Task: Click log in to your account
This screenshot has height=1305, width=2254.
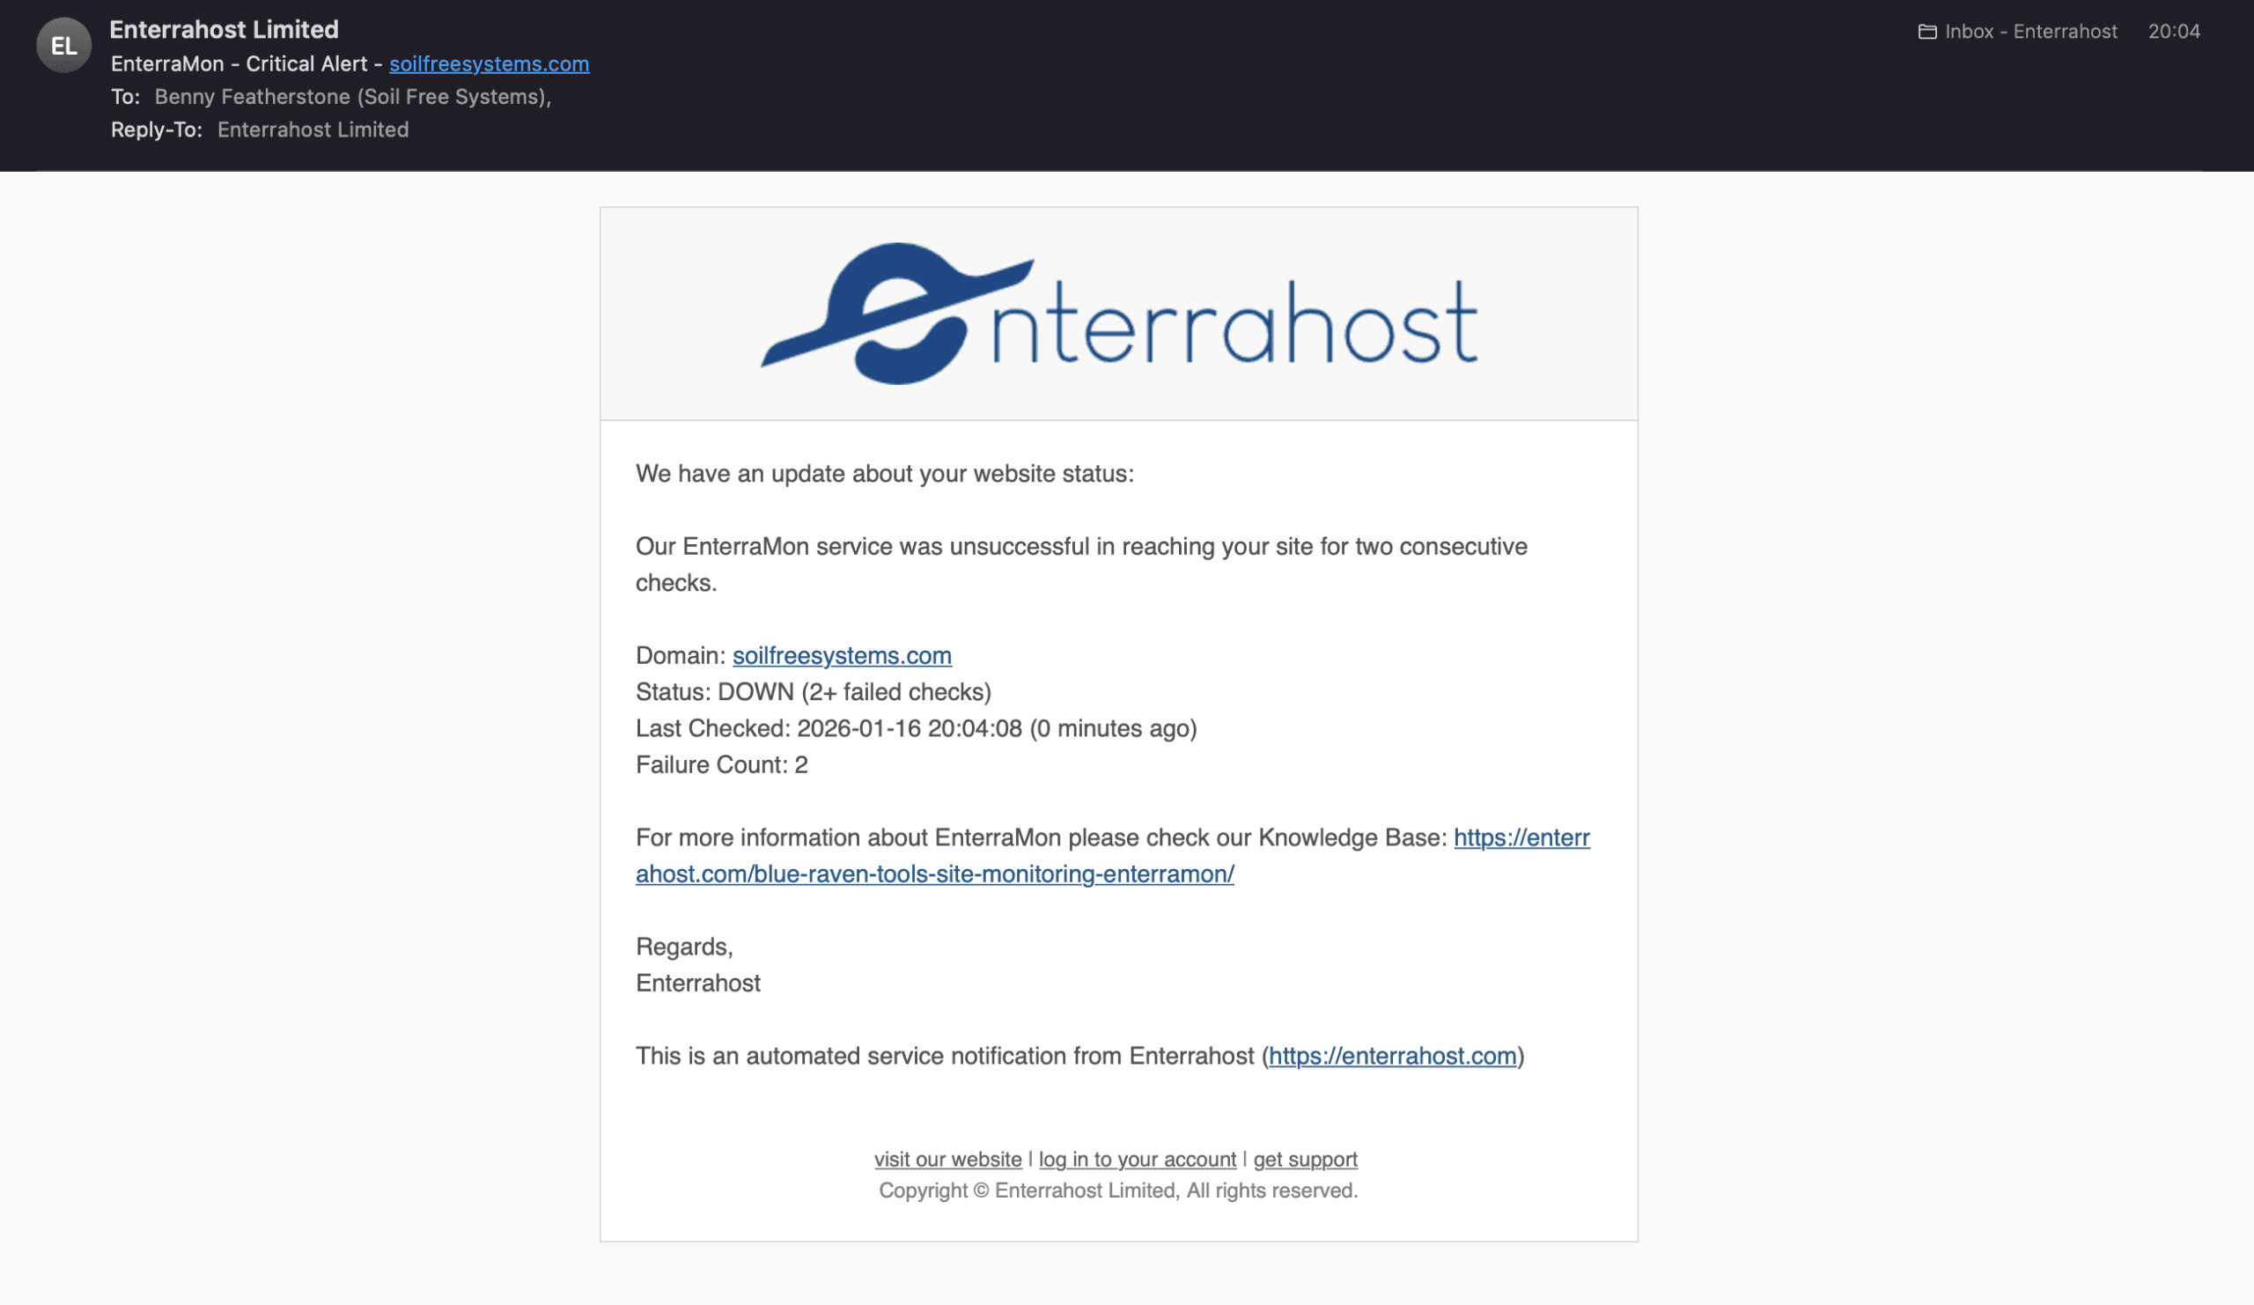Action: [x=1136, y=1158]
